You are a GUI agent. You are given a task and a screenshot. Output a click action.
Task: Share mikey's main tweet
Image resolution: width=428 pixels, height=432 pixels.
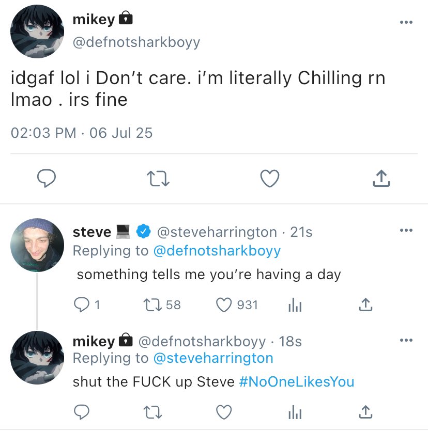pos(380,179)
